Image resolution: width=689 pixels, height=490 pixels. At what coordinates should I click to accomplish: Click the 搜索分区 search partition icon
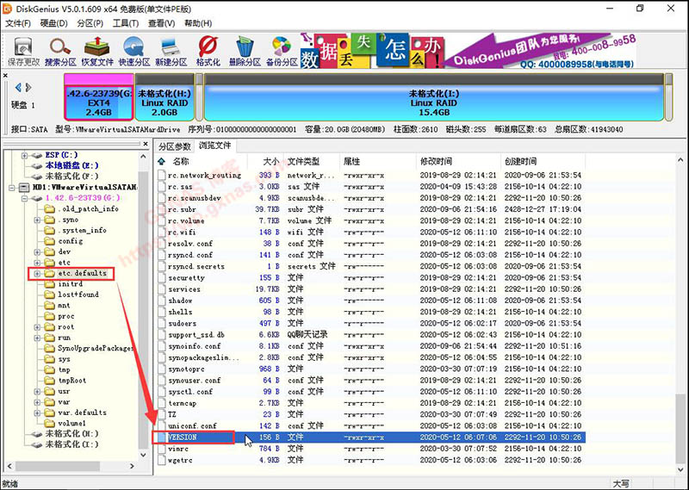pyautogui.click(x=61, y=51)
